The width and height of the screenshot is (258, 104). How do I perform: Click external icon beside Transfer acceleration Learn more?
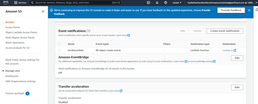coord(121,91)
